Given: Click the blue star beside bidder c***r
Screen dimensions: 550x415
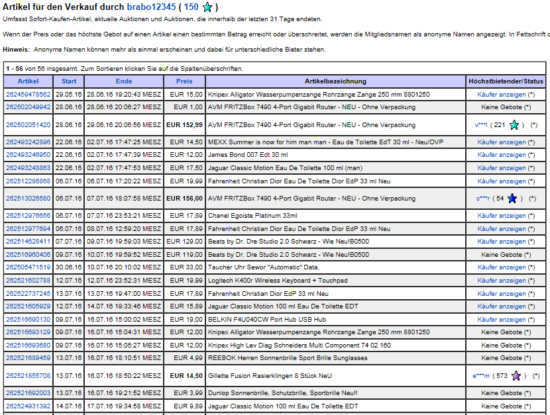Looking at the screenshot, I should point(512,199).
